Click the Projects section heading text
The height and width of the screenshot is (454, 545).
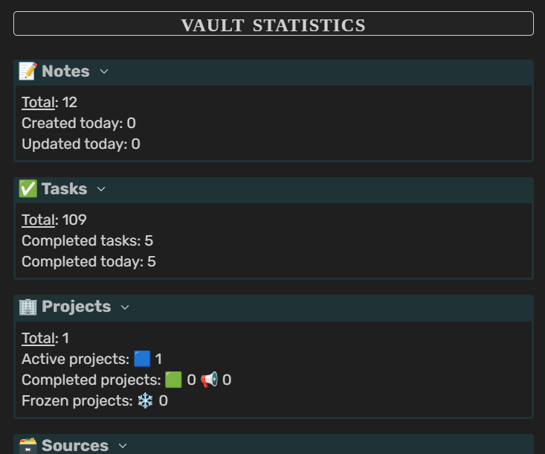[x=76, y=307]
